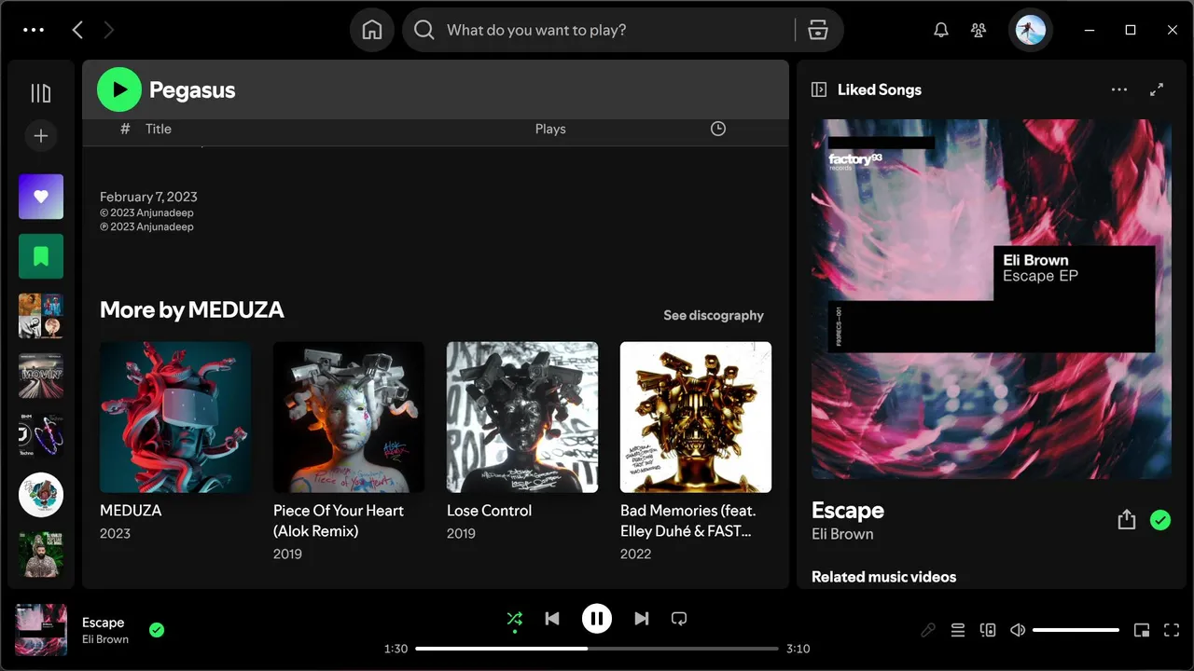Toggle liked checkmark in bottom bar

[x=157, y=630]
